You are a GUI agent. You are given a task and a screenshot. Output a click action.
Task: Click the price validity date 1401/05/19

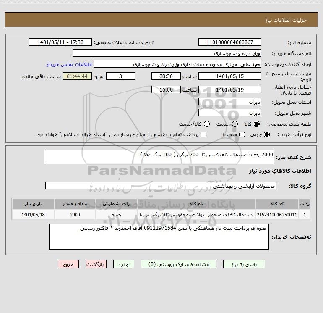click(x=230, y=90)
